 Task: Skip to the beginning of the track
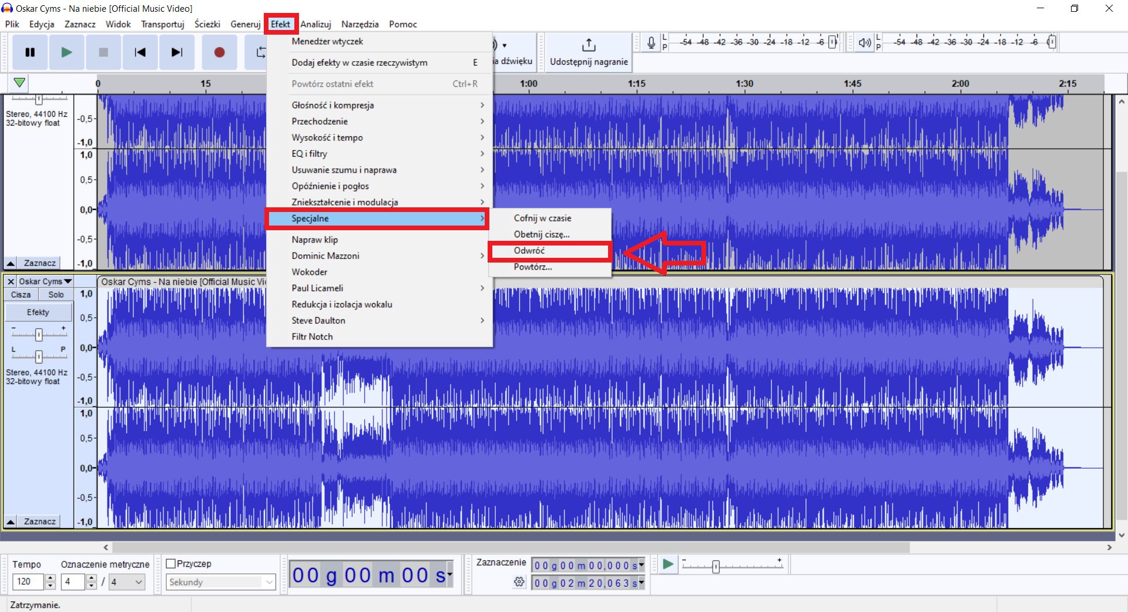point(140,52)
